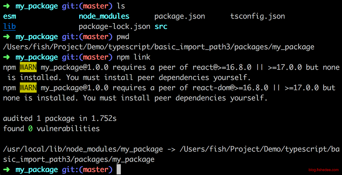
Task: Click the tsconfig.json file name
Action: pos(258,16)
